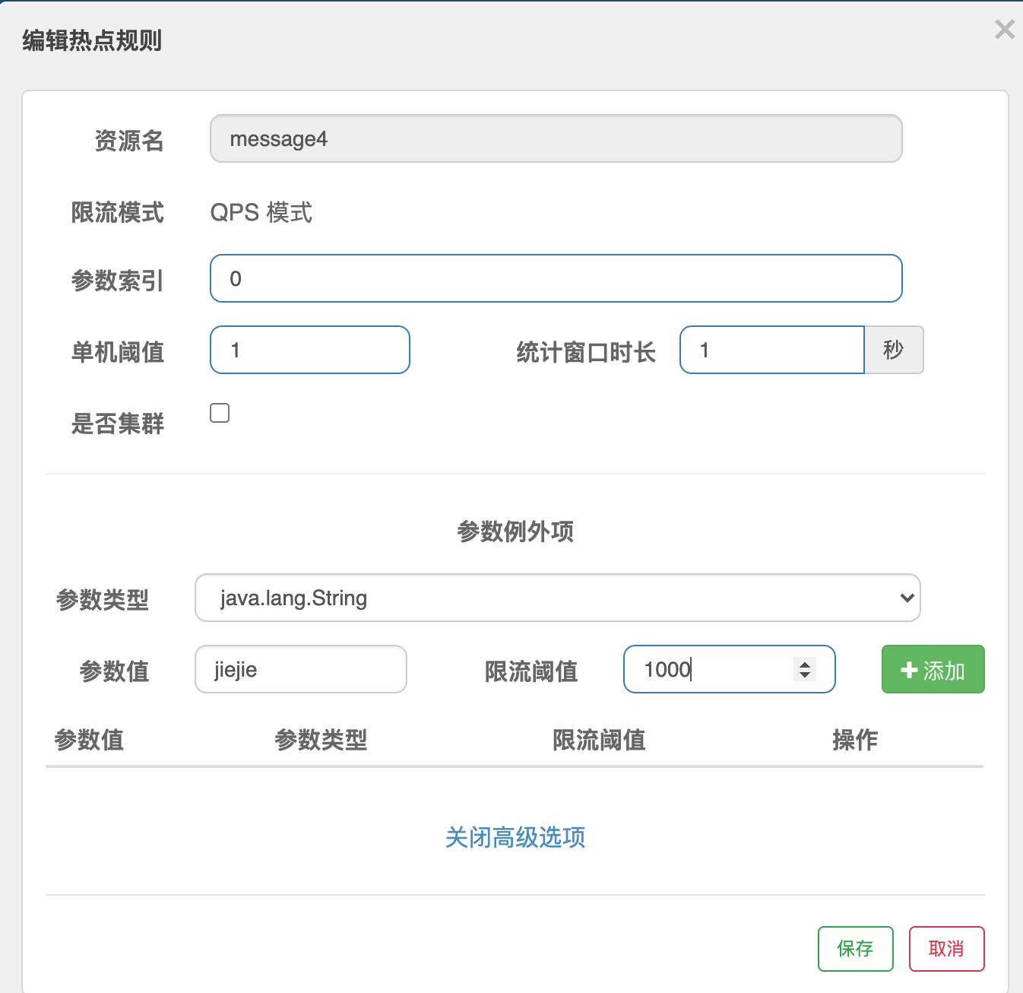Click the stepper down arrow in 限流阈值 field
1023x993 pixels.
click(x=804, y=677)
